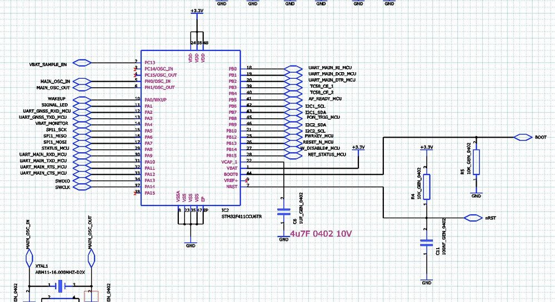This screenshot has width=555, height=302.
Task: Click the I2C1_SCL net label
Action: pos(315,107)
